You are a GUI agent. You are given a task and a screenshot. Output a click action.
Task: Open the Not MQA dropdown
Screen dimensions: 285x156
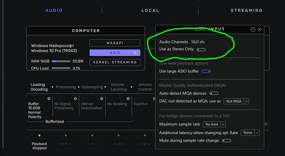(236, 101)
